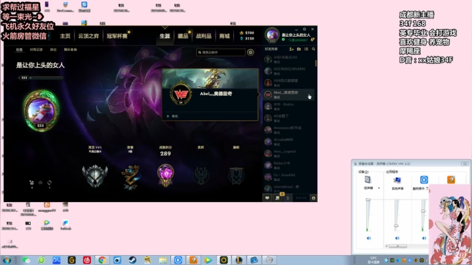Image resolution: width=472 pixels, height=265 pixels.
Task: Open Kugou Music K icon on taskbar
Action: [x=178, y=260]
